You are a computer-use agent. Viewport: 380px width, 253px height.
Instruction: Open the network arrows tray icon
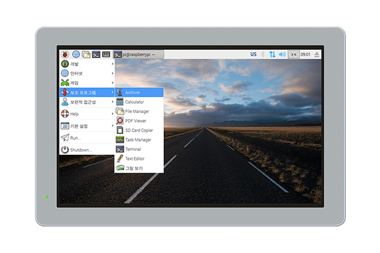[x=272, y=54]
